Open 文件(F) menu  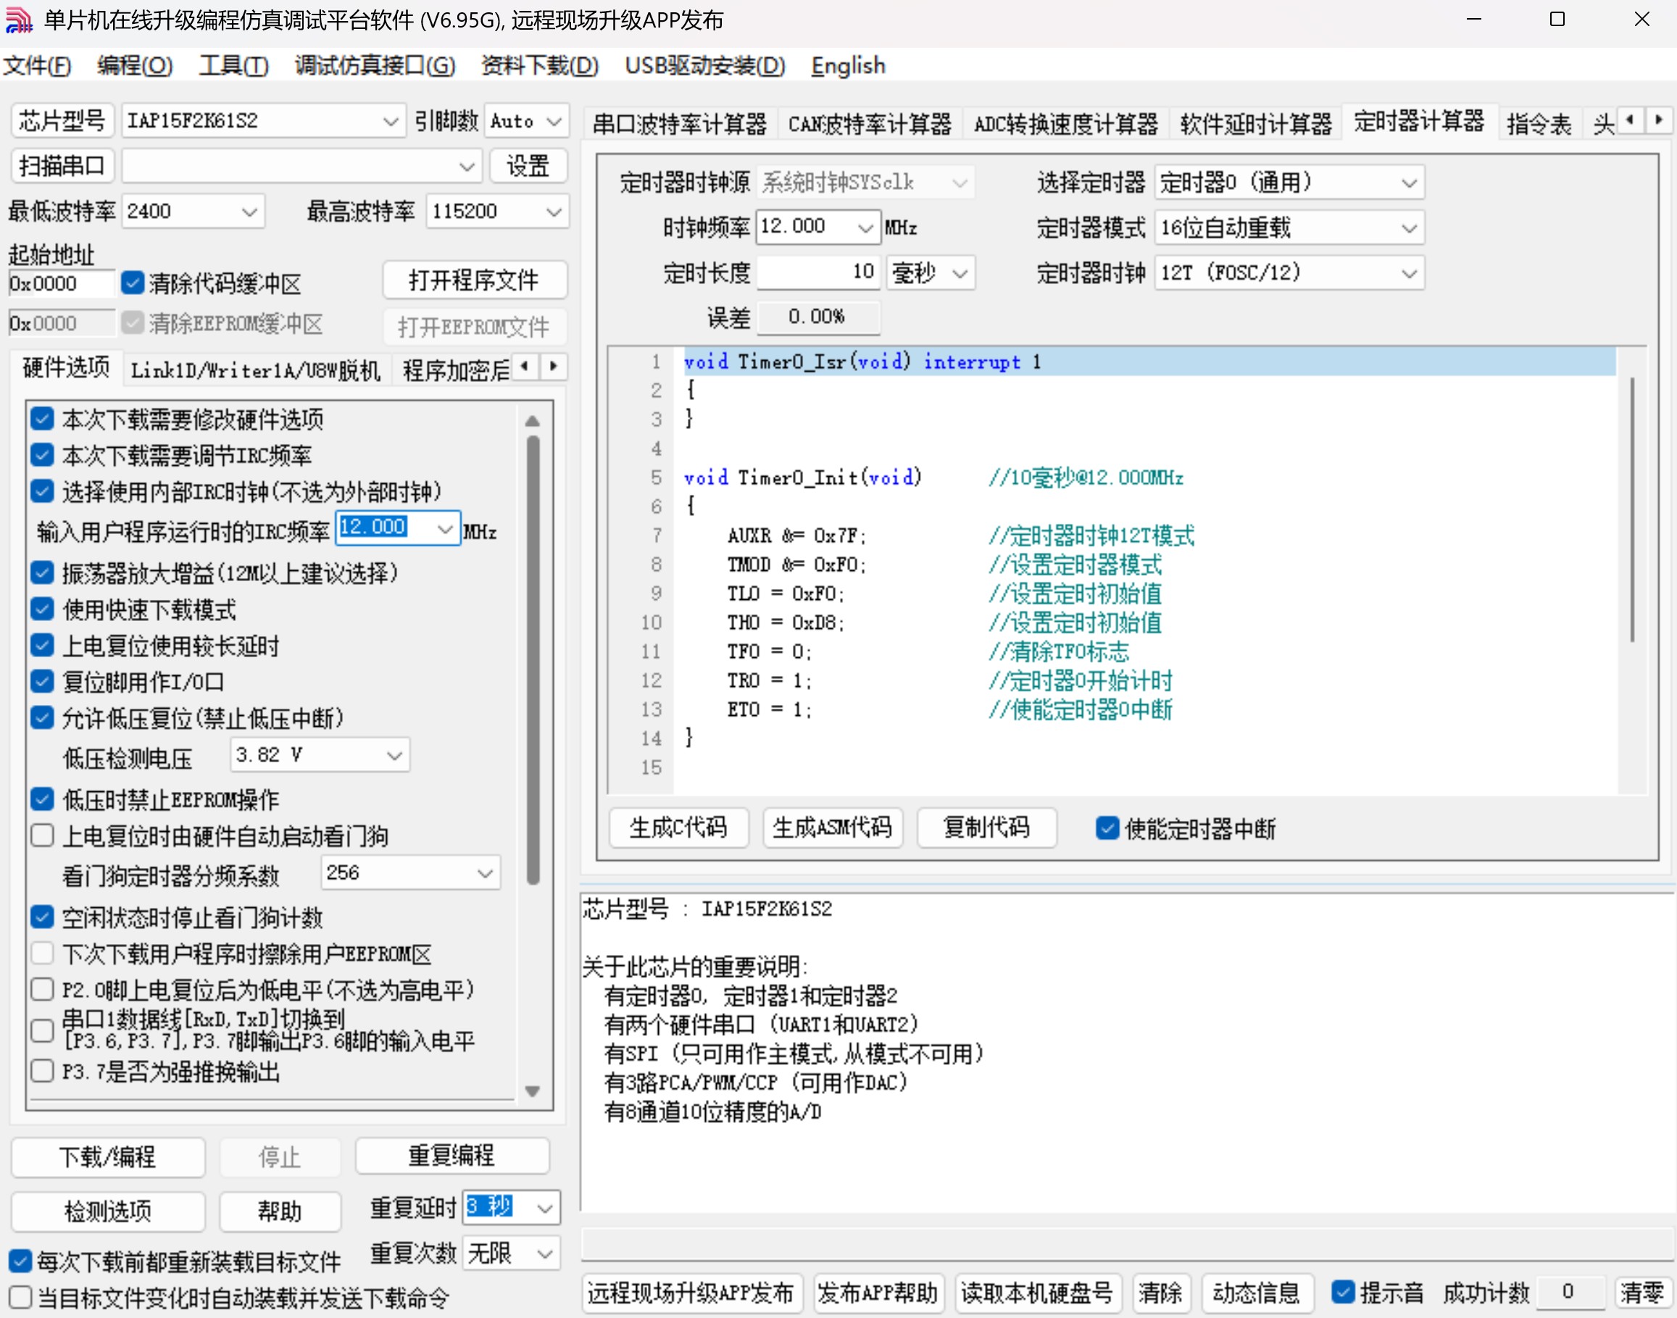pos(37,66)
